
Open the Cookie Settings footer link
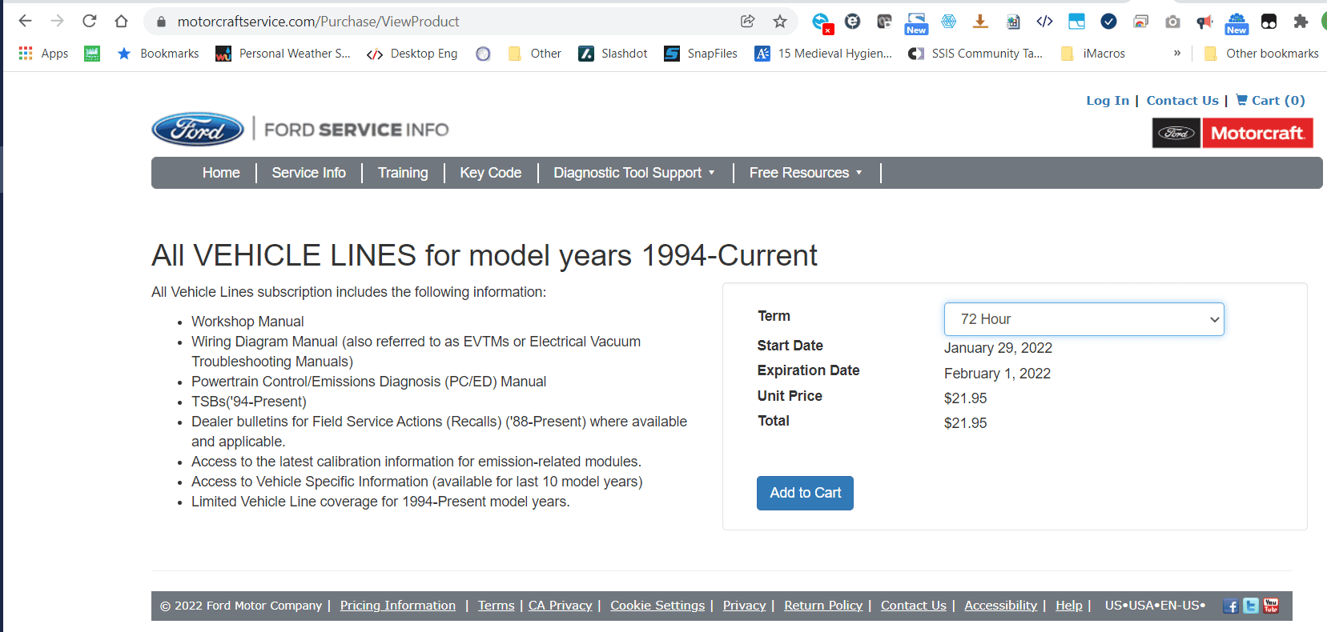[x=657, y=606]
